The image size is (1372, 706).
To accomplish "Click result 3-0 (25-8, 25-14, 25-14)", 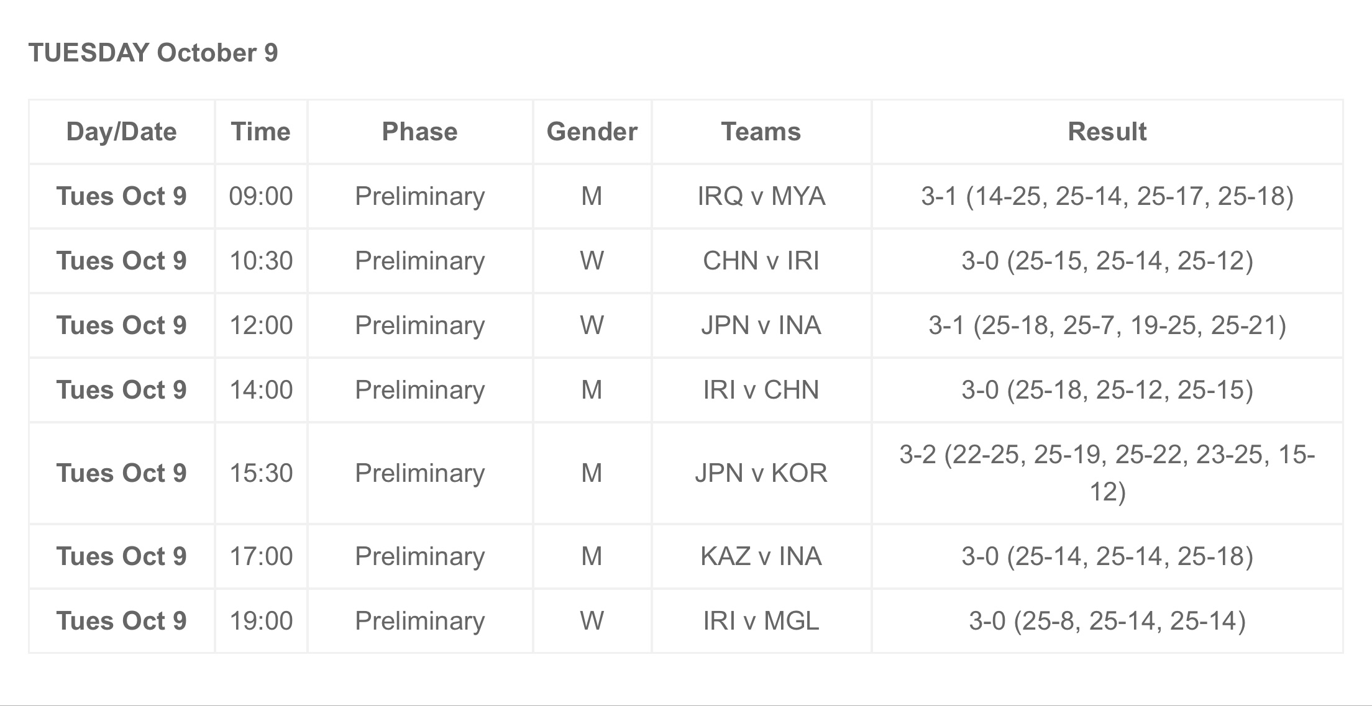I will coord(1107,621).
